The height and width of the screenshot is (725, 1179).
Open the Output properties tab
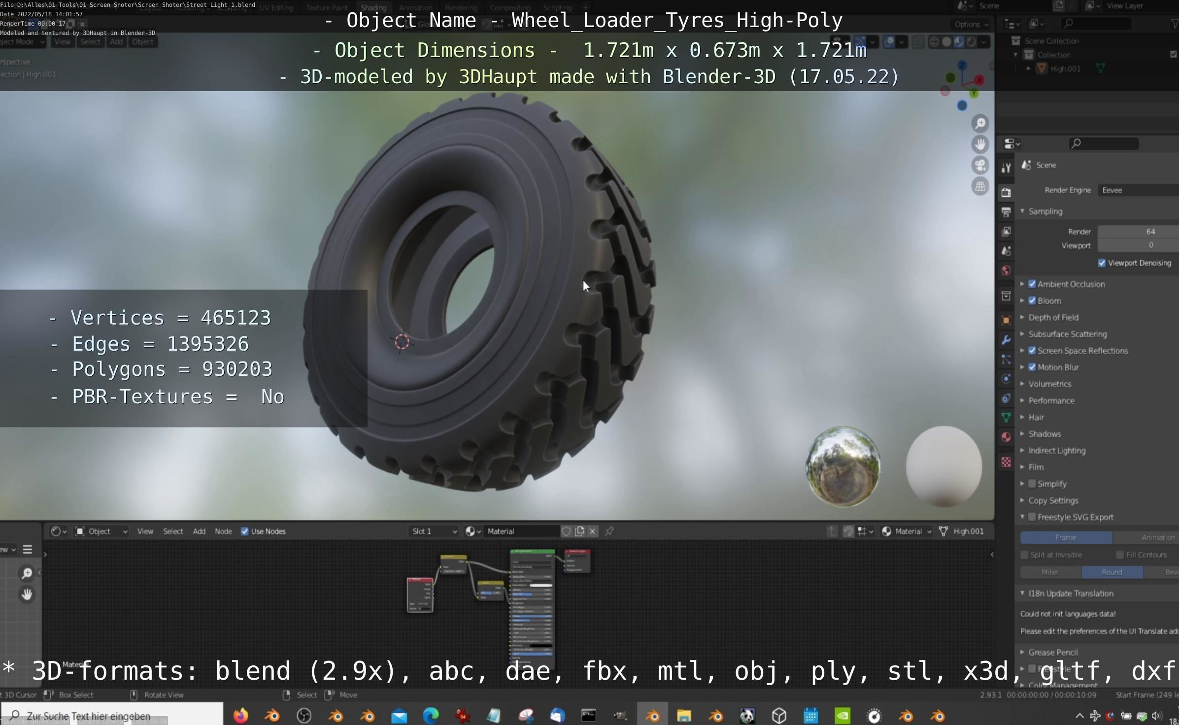tap(1006, 212)
